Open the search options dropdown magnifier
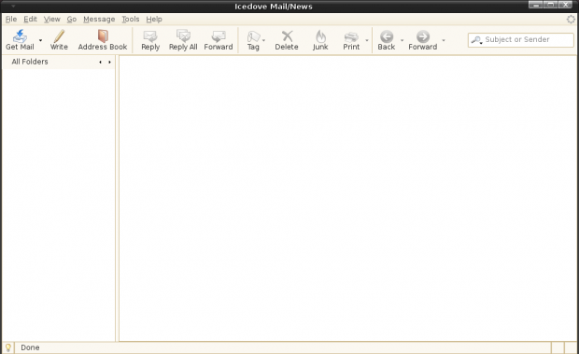This screenshot has width=579, height=354. 476,40
